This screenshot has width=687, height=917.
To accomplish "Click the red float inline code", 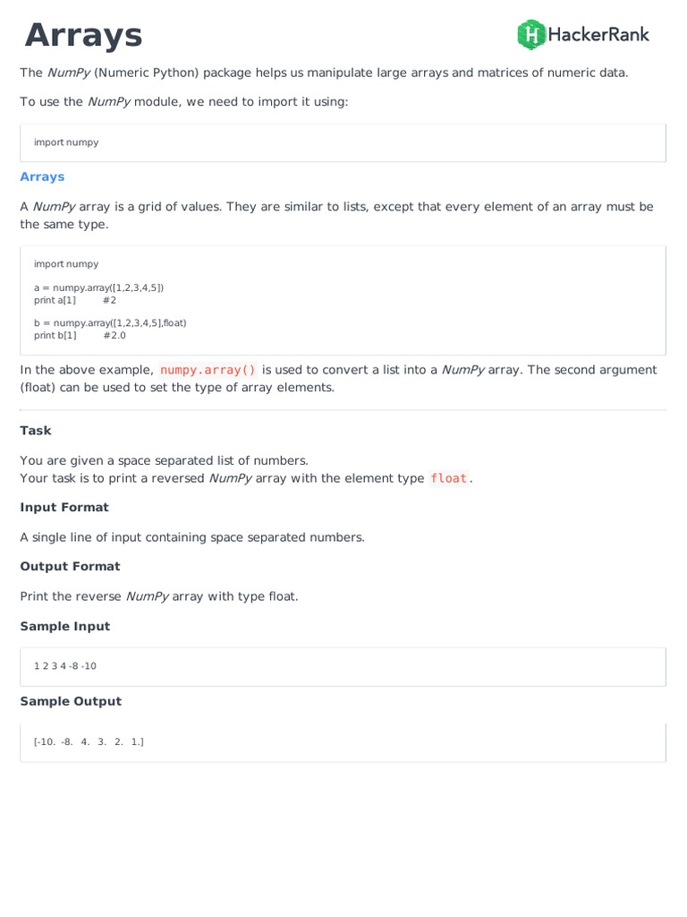I will click(x=448, y=478).
